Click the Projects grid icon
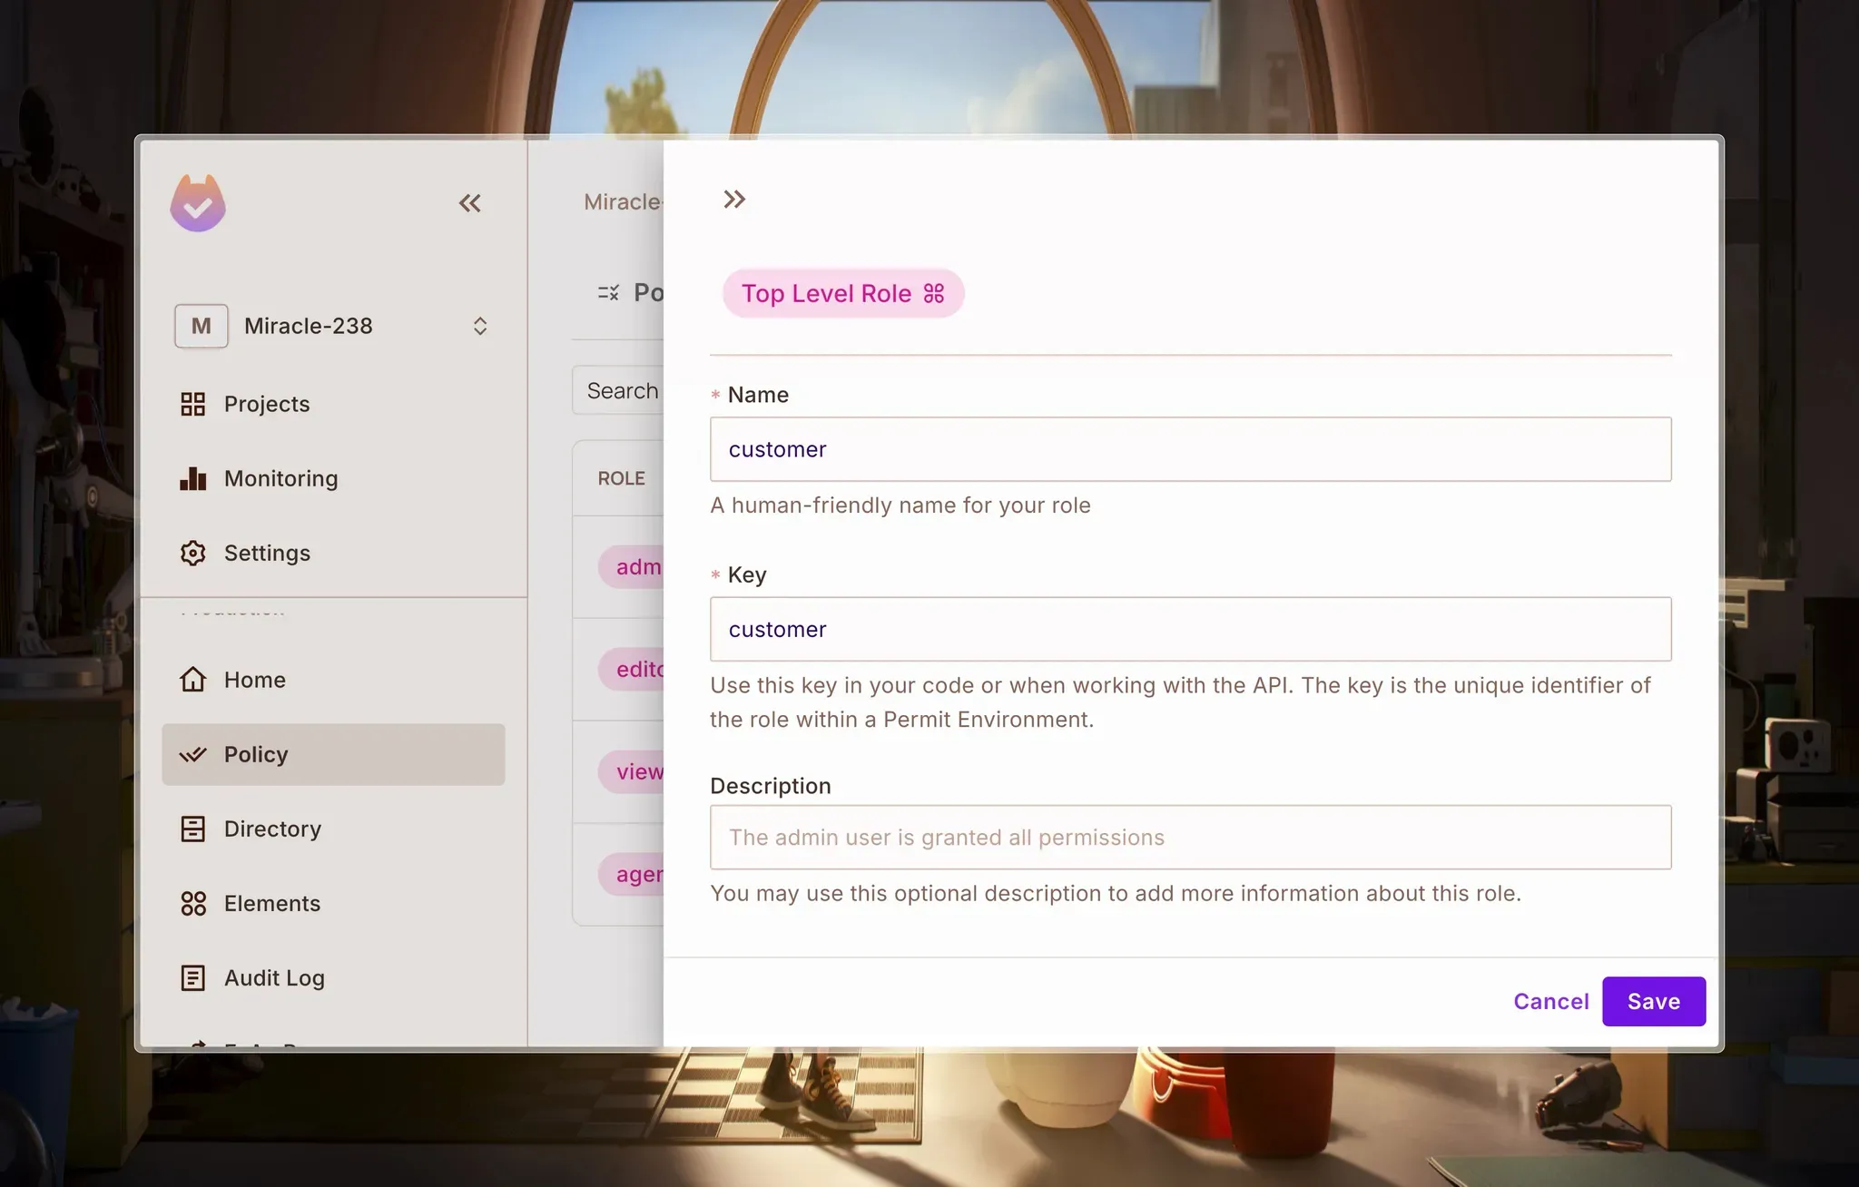 pos(192,404)
